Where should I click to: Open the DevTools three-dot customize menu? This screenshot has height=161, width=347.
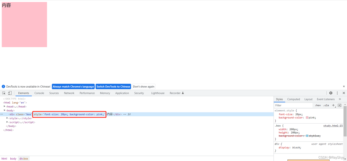[337, 93]
